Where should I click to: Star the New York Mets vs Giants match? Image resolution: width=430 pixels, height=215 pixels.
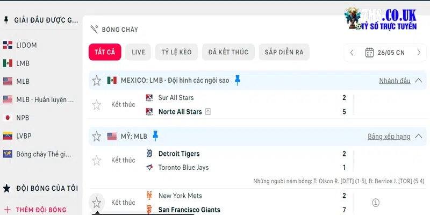pyautogui.click(x=96, y=203)
